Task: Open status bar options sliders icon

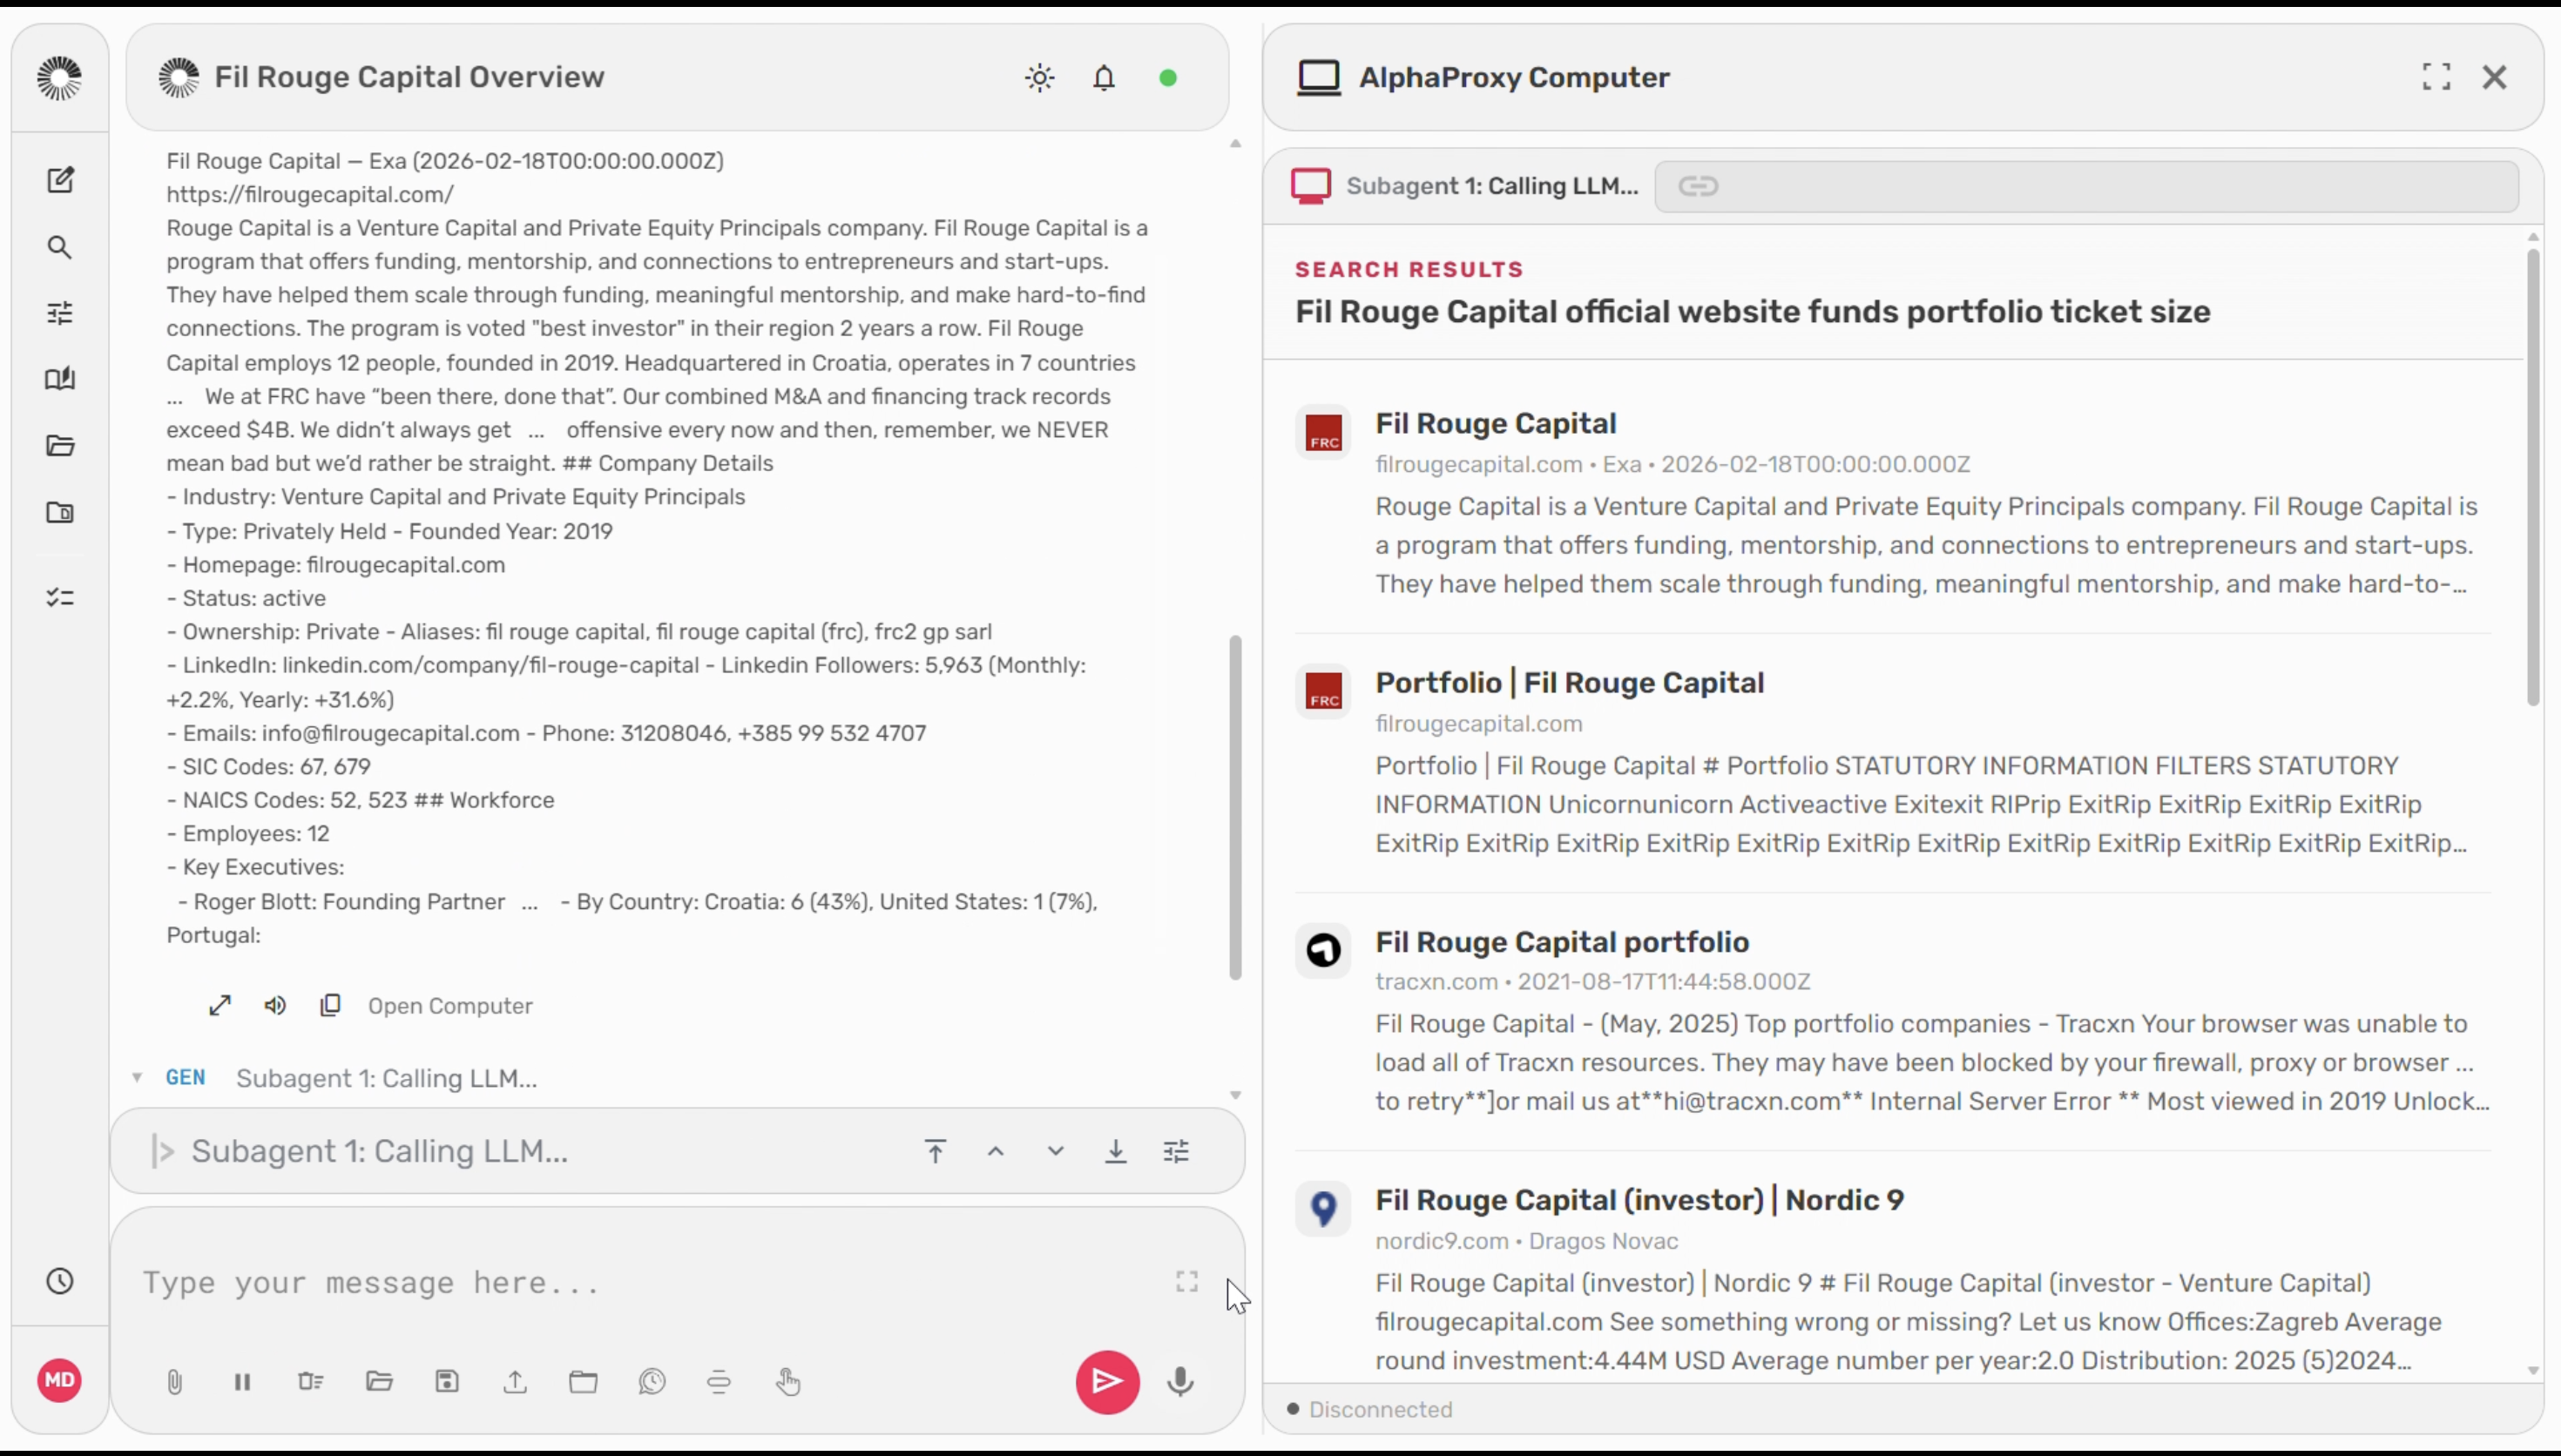Action: (x=1177, y=1151)
